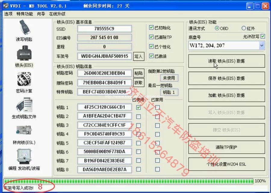Click the 个性化设置W204 ESL button

point(226,164)
